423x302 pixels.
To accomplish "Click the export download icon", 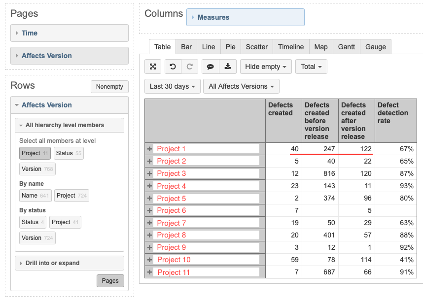I will tap(228, 67).
